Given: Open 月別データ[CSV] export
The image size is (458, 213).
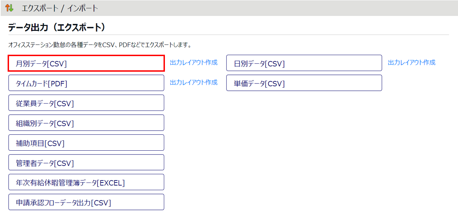Looking at the screenshot, I should [86, 63].
